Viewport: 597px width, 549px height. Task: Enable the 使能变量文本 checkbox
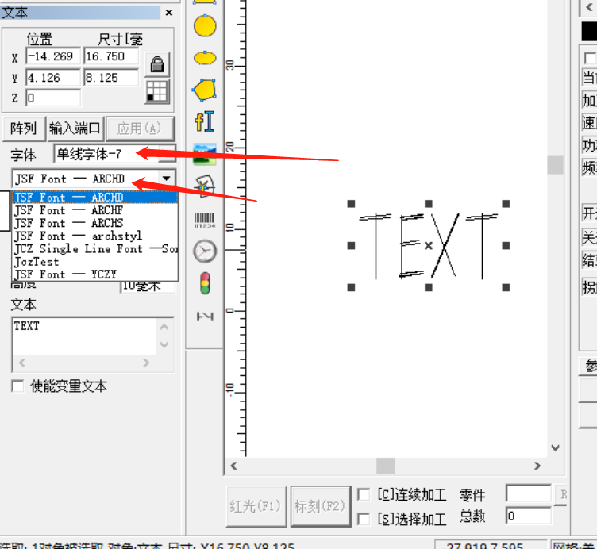17,386
